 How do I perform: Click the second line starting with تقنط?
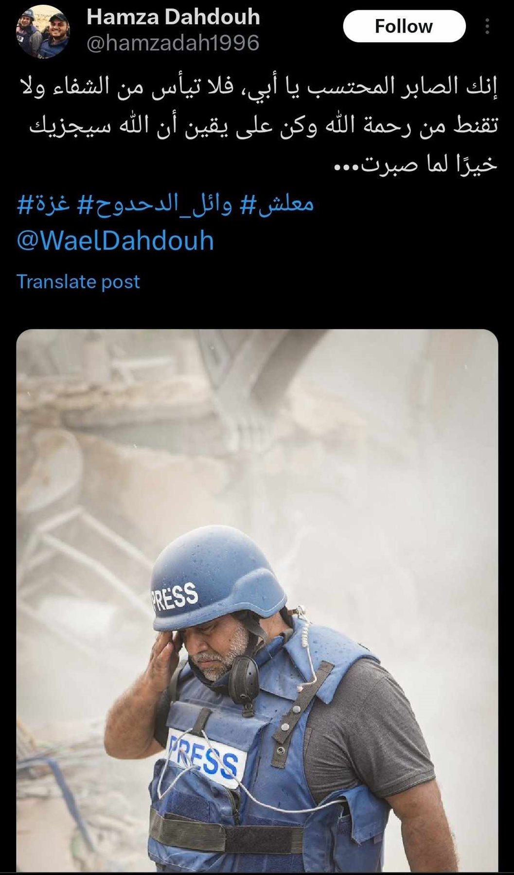point(264,127)
